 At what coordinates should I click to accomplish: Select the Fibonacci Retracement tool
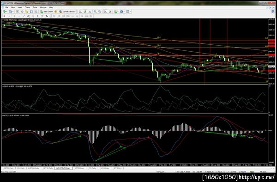click(33, 16)
